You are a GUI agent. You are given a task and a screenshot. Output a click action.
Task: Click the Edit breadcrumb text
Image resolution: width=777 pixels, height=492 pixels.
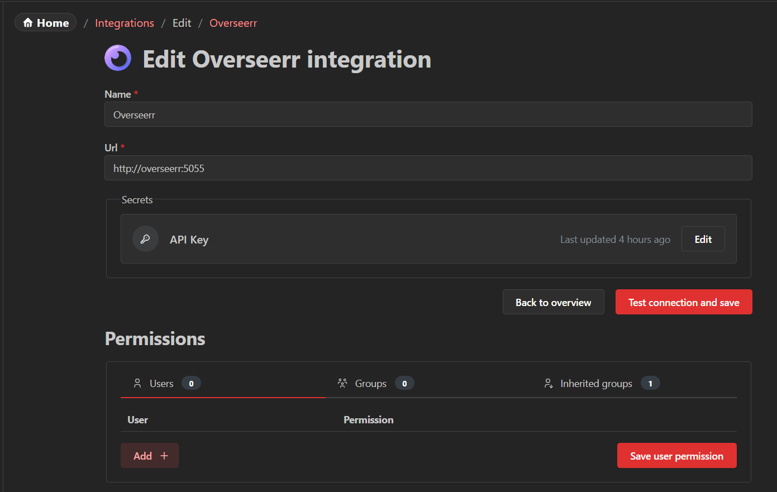pyautogui.click(x=182, y=23)
